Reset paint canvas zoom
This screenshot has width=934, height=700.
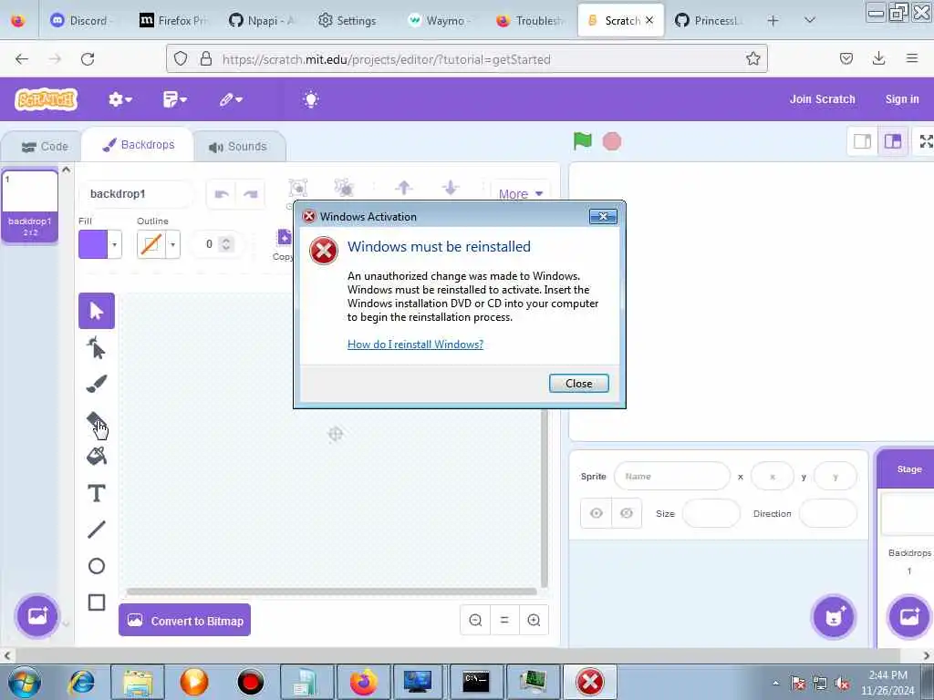pyautogui.click(x=504, y=620)
